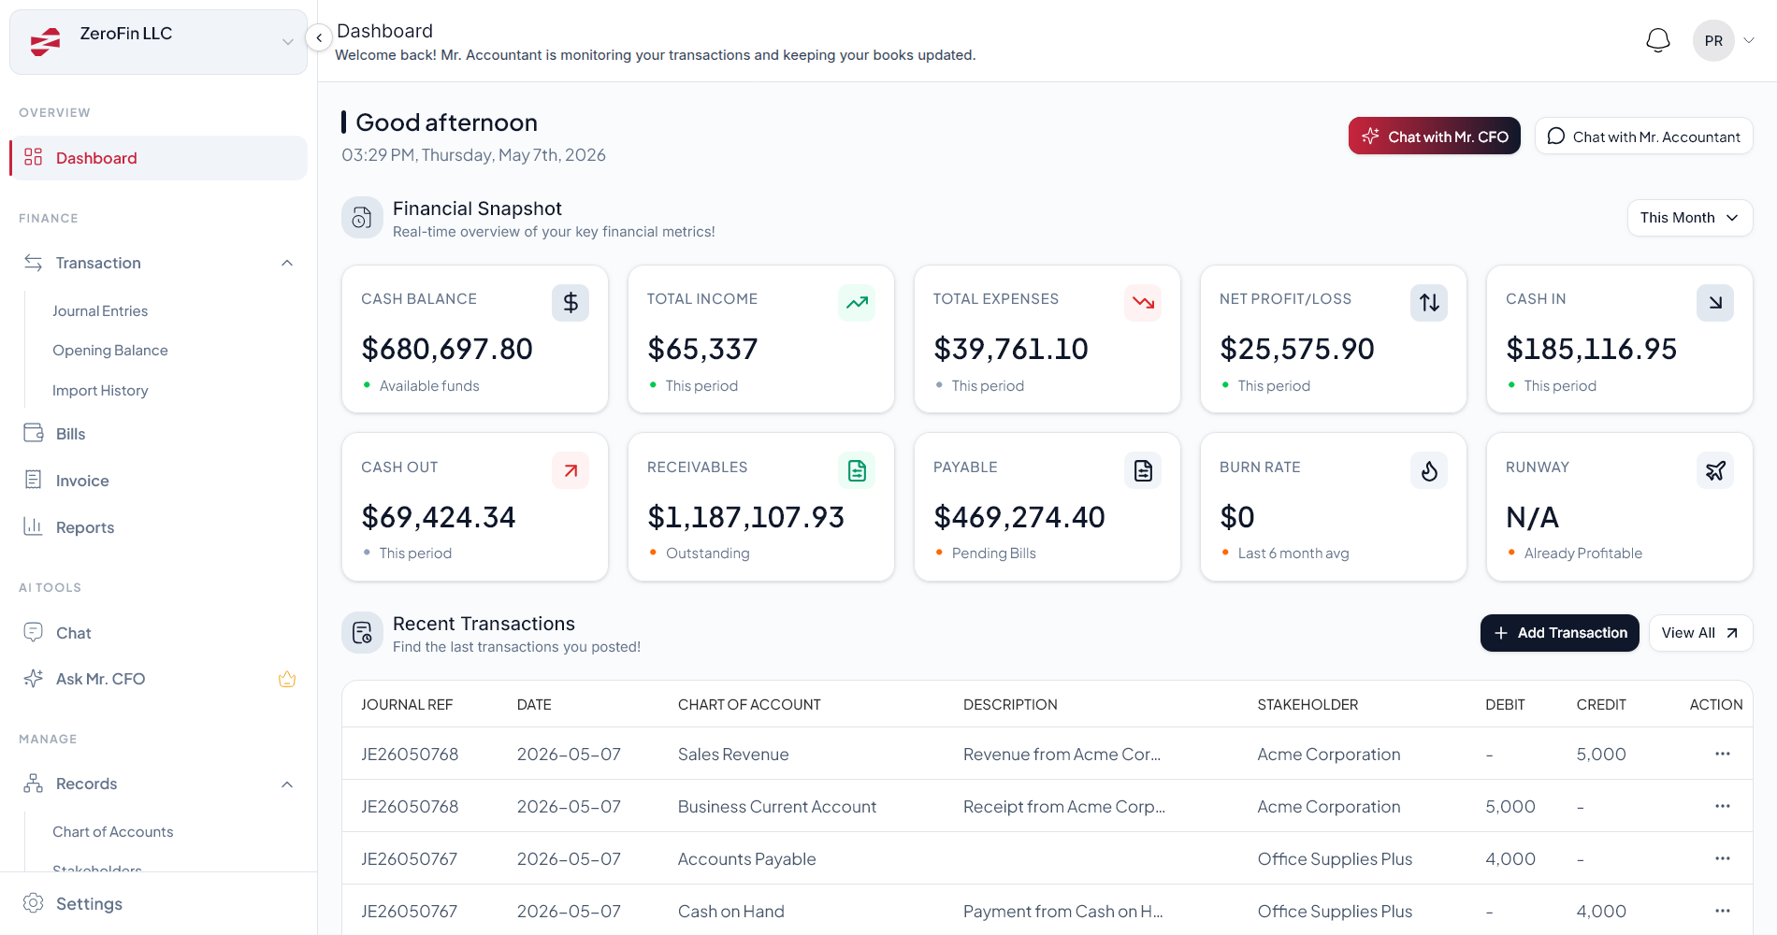Viewport: 1777px width, 935px height.
Task: Click the Burn Rate flame icon
Action: coord(1429,470)
